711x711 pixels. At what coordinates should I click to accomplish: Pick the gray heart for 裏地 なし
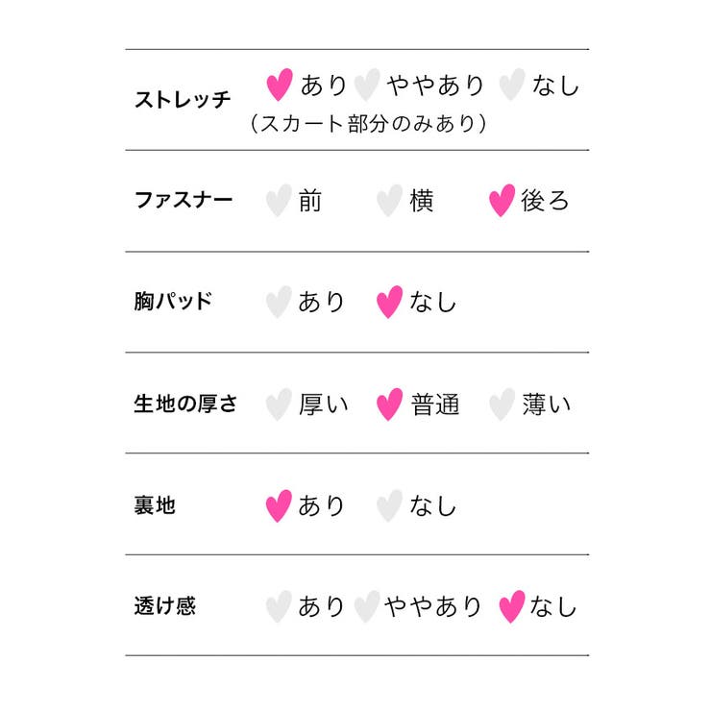tap(389, 506)
